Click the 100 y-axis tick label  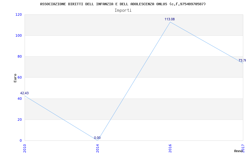(18, 35)
